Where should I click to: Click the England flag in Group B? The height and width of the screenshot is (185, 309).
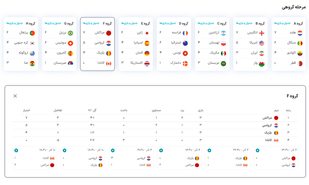coord(262,33)
